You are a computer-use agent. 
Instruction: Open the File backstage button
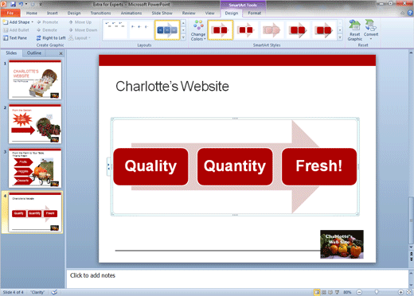point(10,13)
